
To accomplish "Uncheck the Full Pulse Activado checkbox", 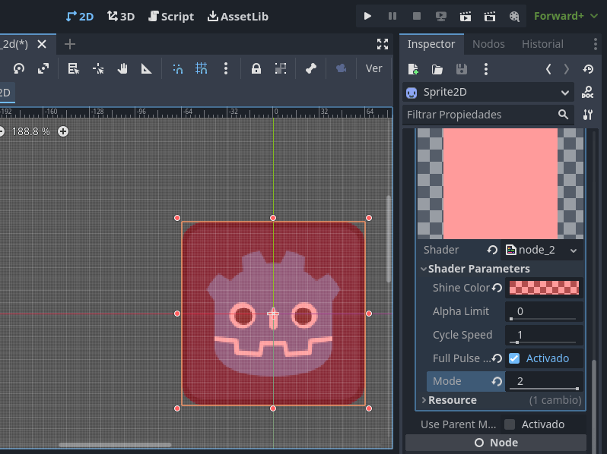I will 514,358.
